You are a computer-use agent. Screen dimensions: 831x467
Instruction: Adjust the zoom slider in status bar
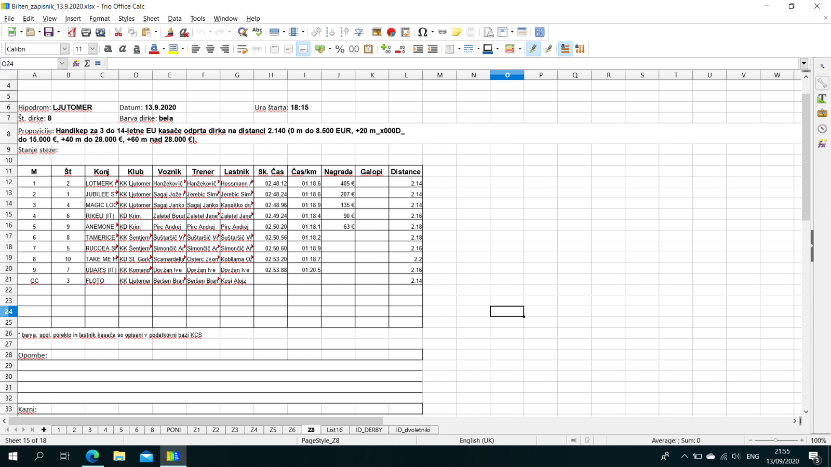(775, 440)
